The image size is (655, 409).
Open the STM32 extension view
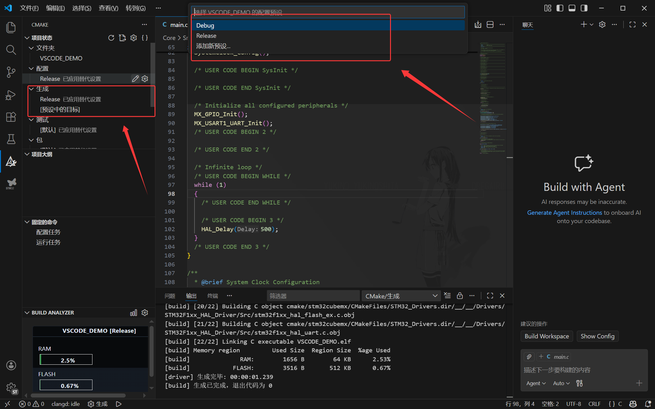[11, 183]
